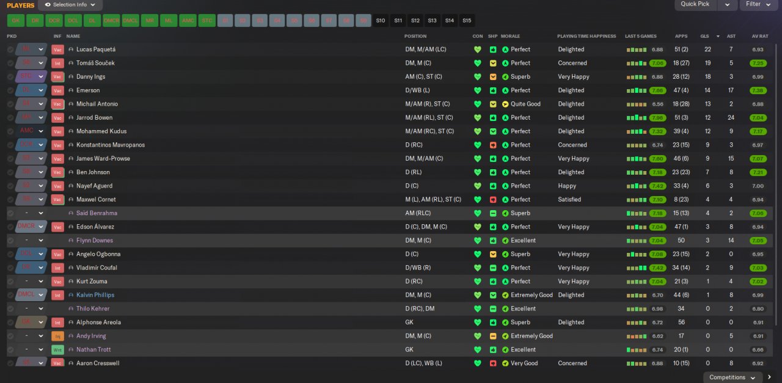Viewport: 782px width, 383px height.
Task: Click the Inj status icon for Andy Irving
Action: click(58, 336)
